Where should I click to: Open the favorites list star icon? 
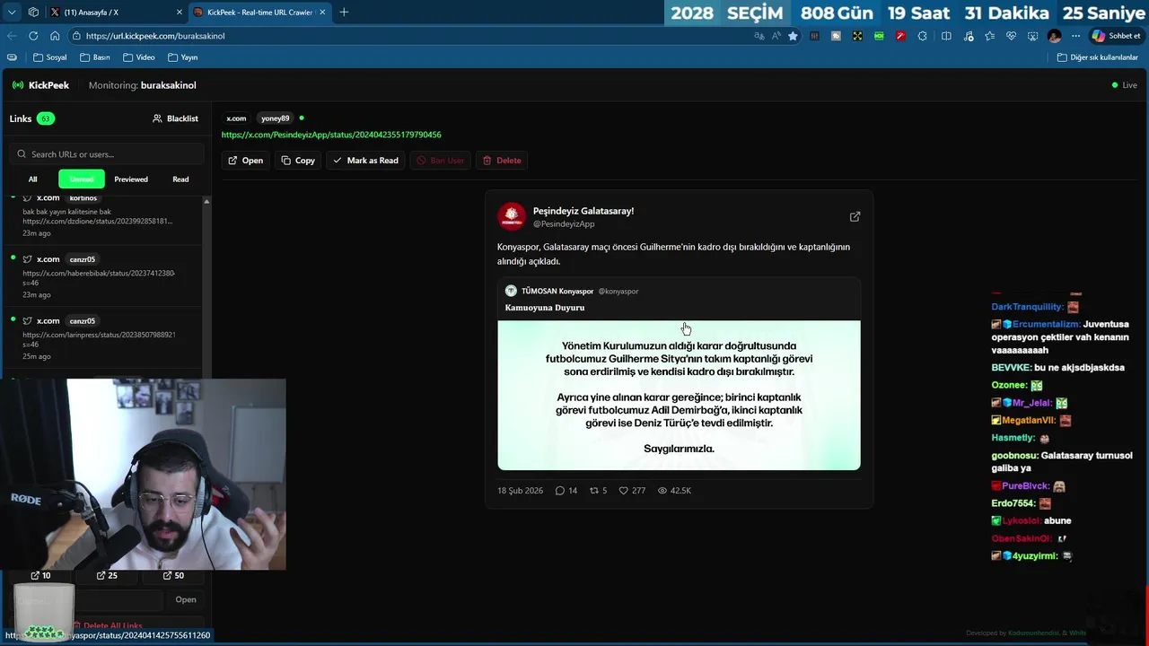989,36
